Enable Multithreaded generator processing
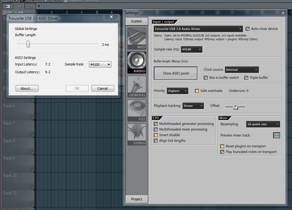The height and width of the screenshot is (210, 292). pyautogui.click(x=156, y=124)
